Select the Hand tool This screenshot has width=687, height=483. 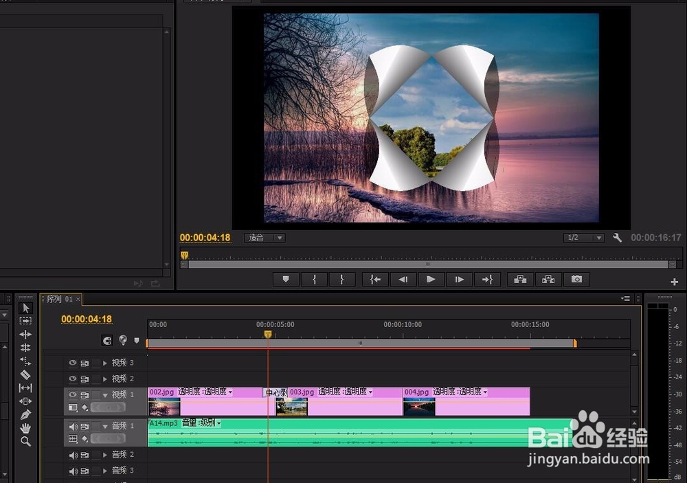(25, 428)
